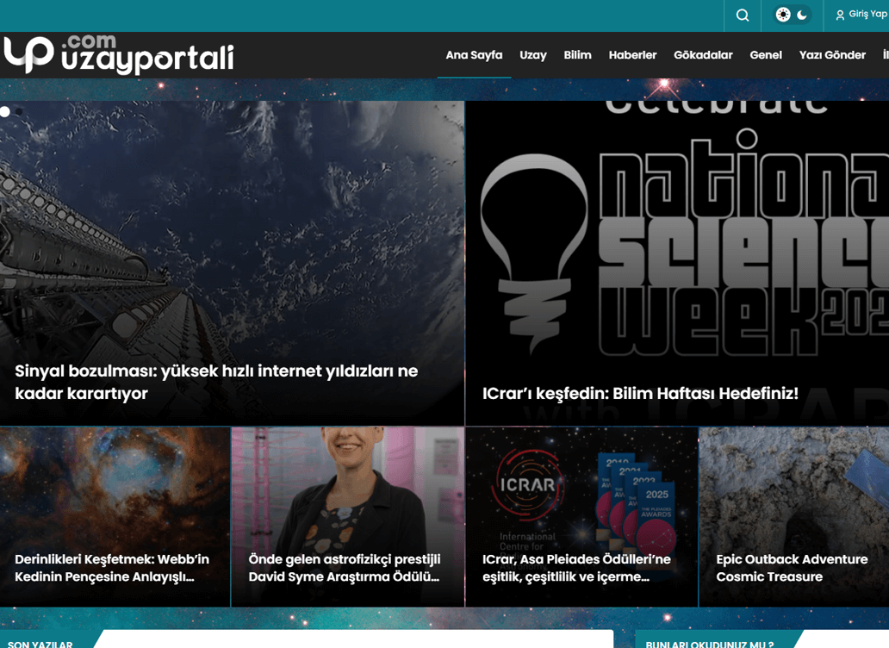
Task: Open the David Syme Araştırma Ödülü article
Action: [x=345, y=568]
